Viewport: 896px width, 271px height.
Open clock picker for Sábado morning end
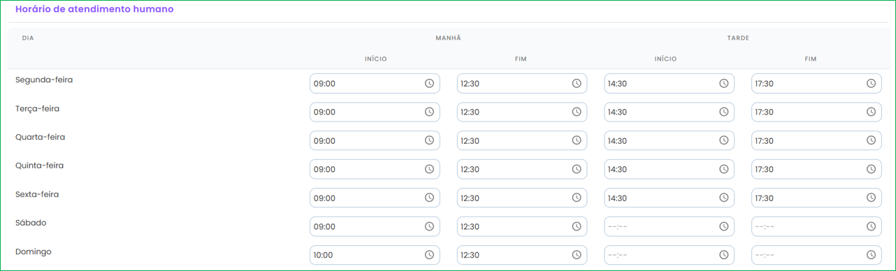[577, 226]
